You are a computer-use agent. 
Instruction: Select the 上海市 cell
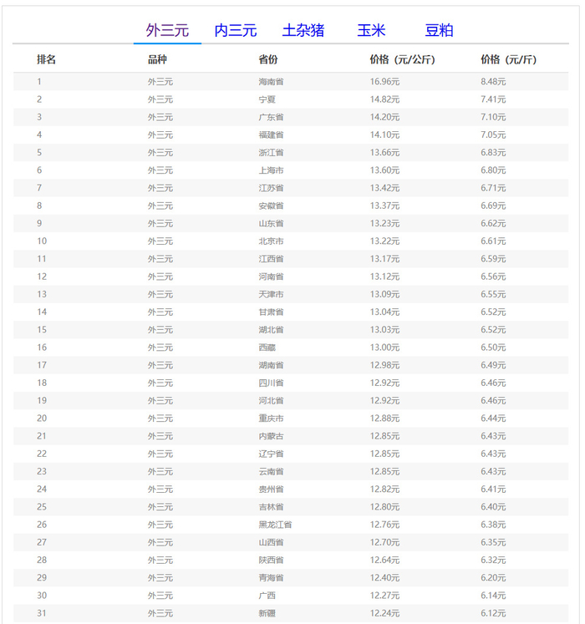click(x=272, y=170)
